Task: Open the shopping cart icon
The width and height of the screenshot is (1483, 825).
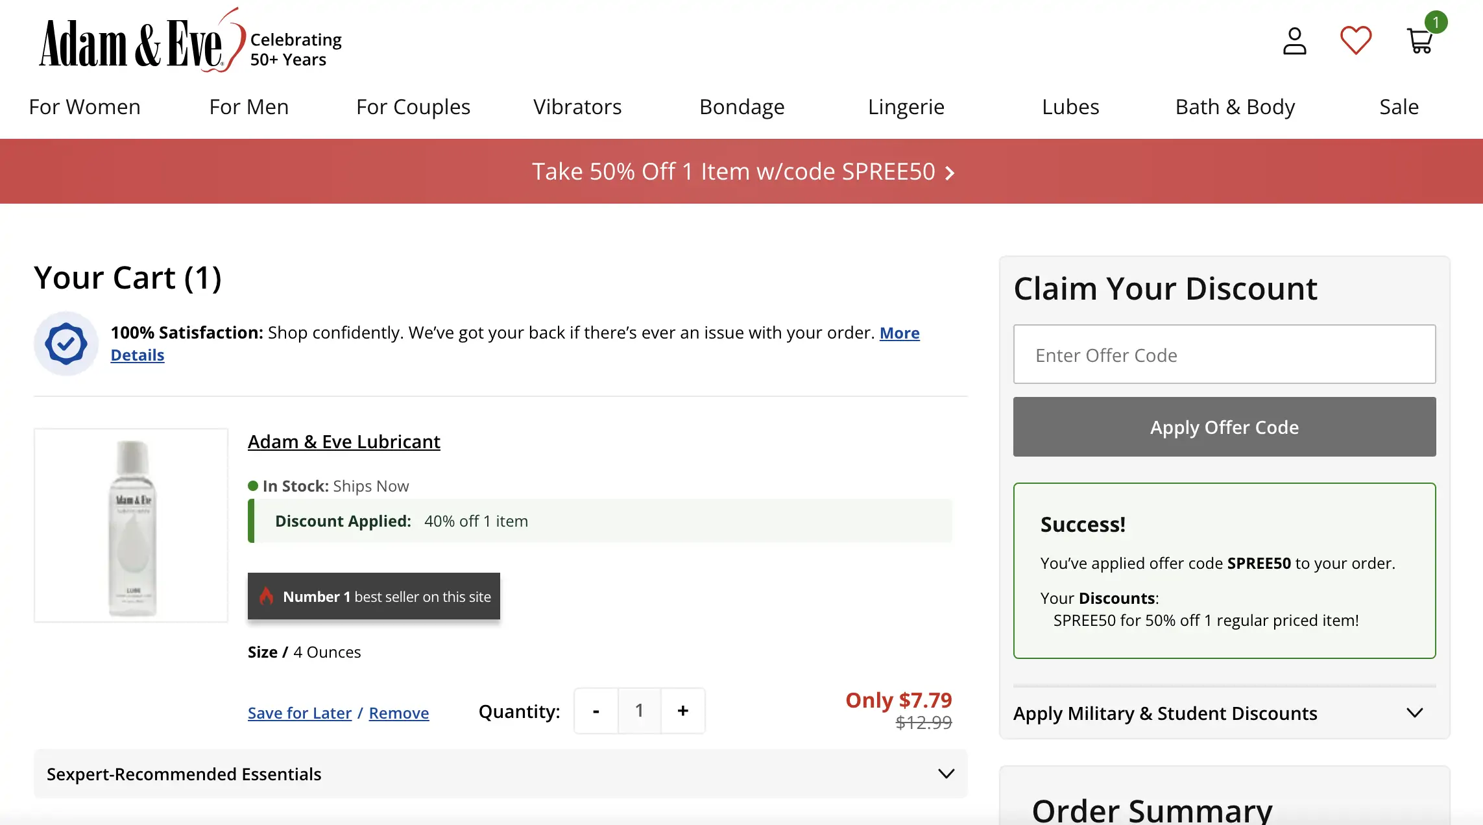Action: [1421, 39]
